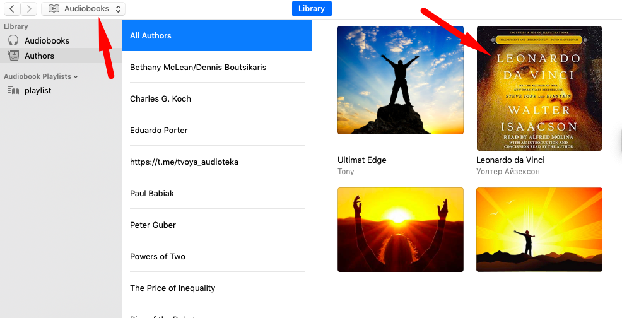Image resolution: width=622 pixels, height=318 pixels.
Task: Select author Charles G. Koch
Action: pyautogui.click(x=217, y=98)
